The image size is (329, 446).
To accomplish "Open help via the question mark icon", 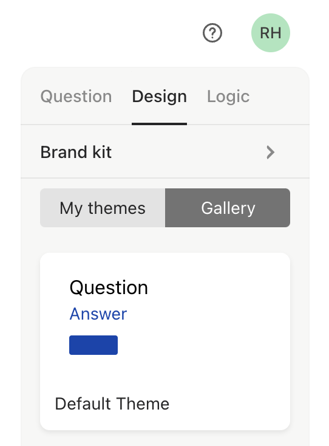I will coord(212,33).
